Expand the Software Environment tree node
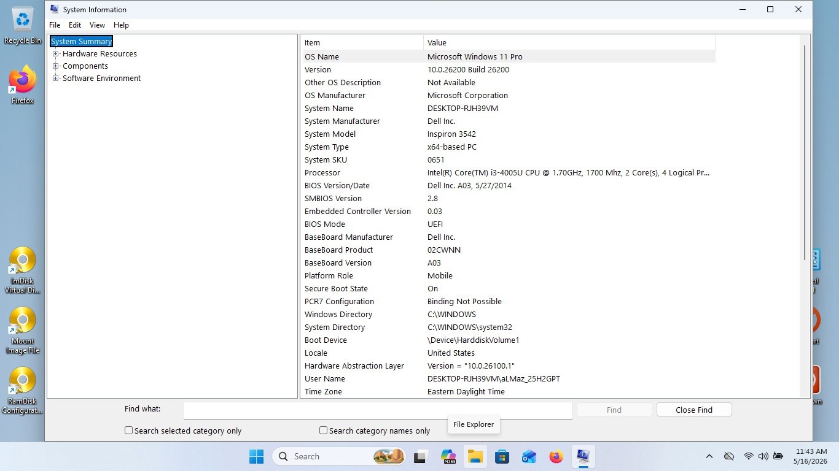Image resolution: width=839 pixels, height=471 pixels. (x=56, y=78)
